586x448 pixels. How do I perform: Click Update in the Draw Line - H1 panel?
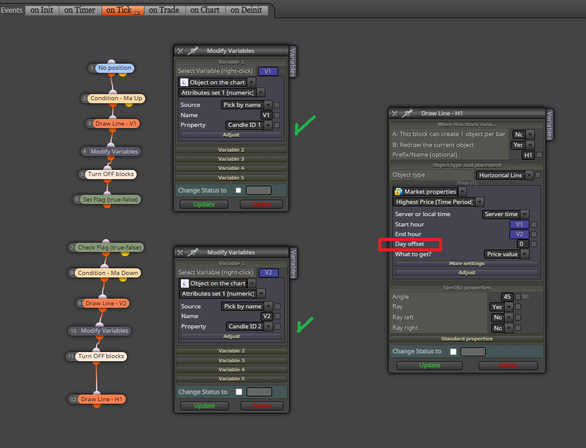point(429,365)
